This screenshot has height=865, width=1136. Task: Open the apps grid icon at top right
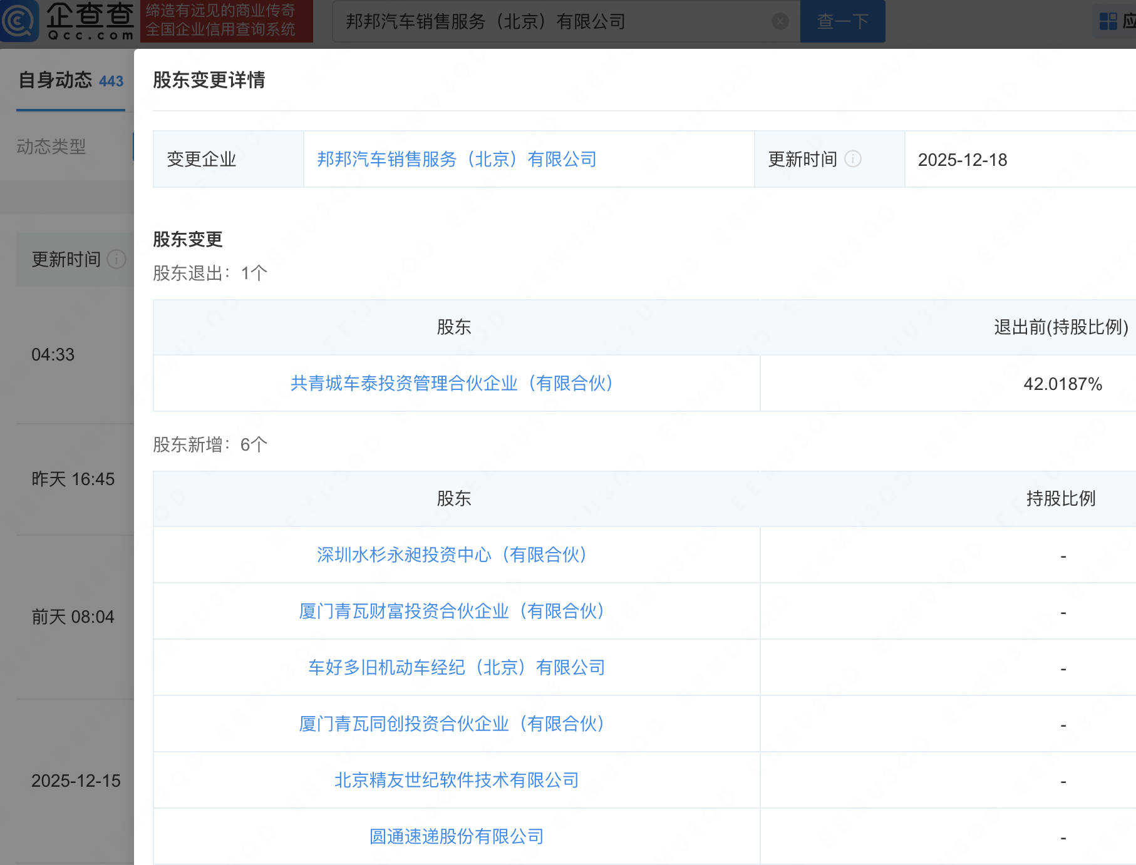pyautogui.click(x=1108, y=22)
